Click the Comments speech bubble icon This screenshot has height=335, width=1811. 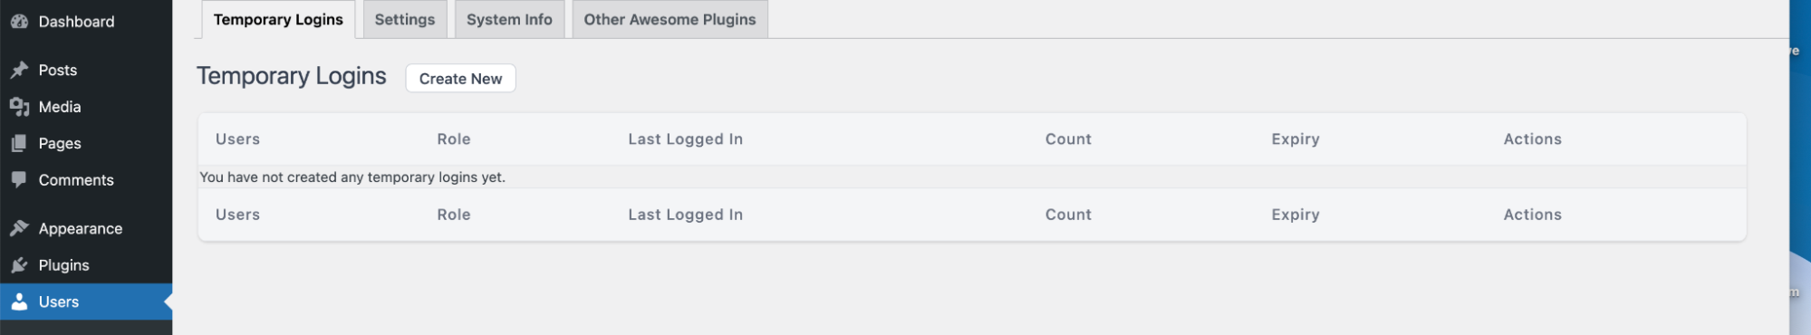(19, 180)
